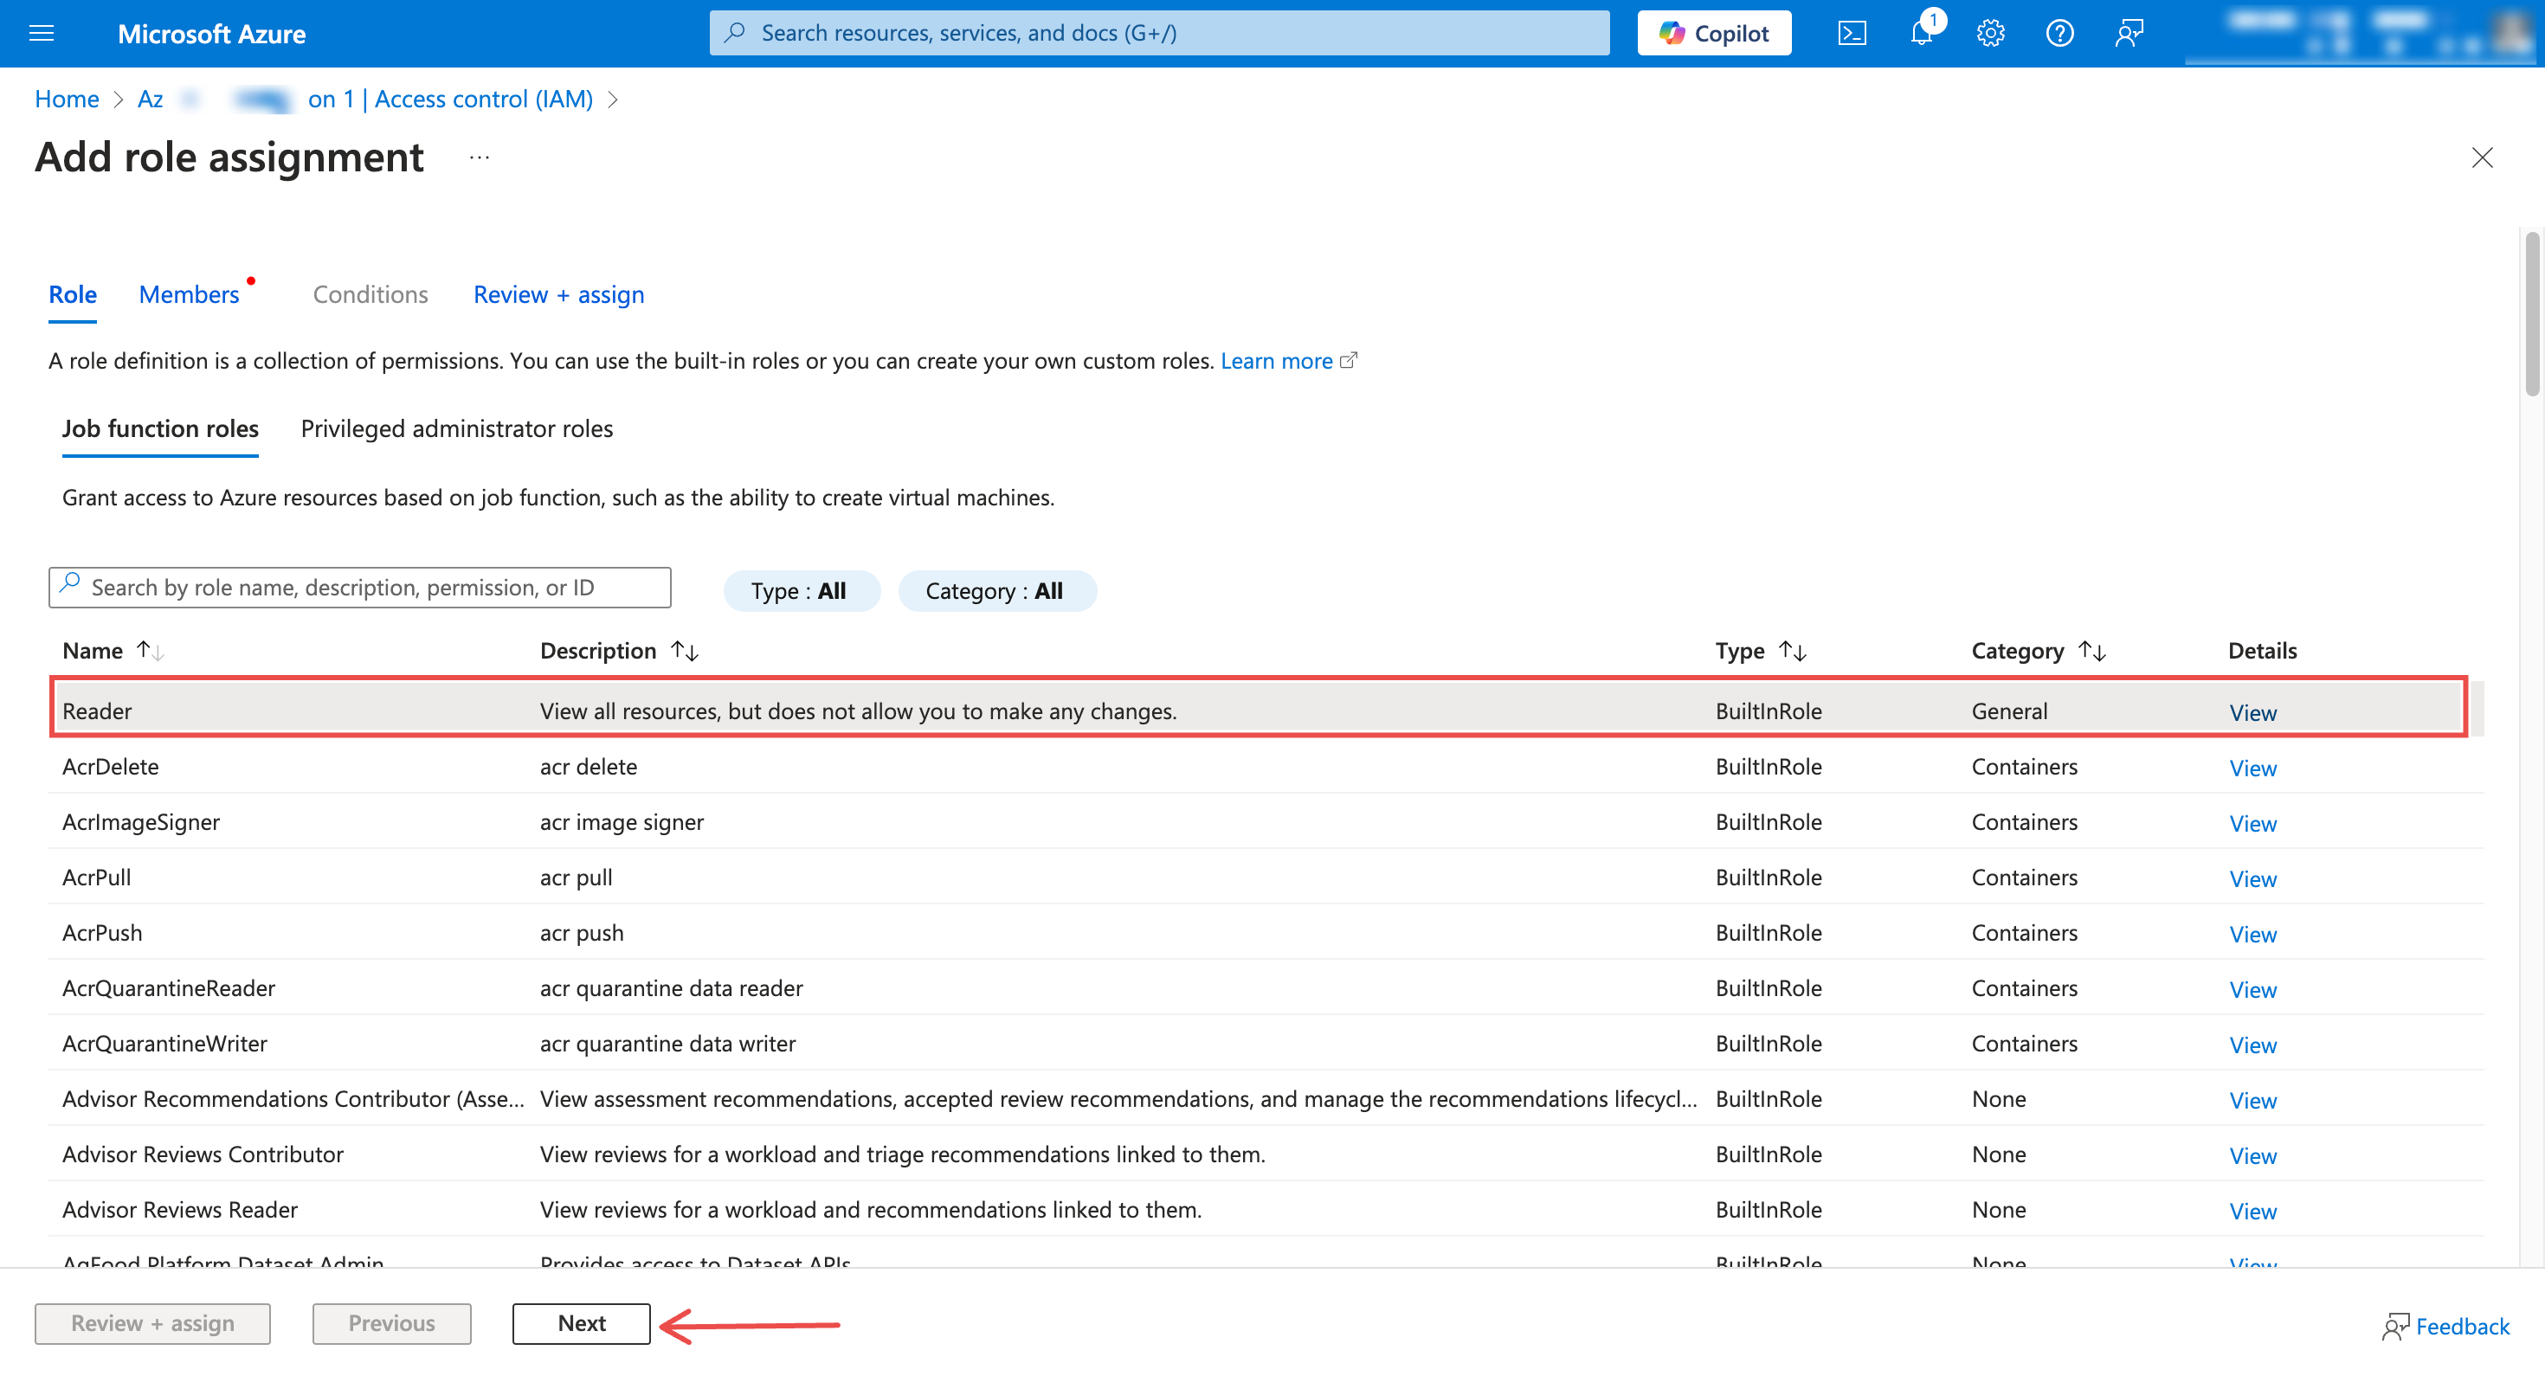Toggle Name column sort order
The image size is (2545, 1376).
click(x=149, y=650)
